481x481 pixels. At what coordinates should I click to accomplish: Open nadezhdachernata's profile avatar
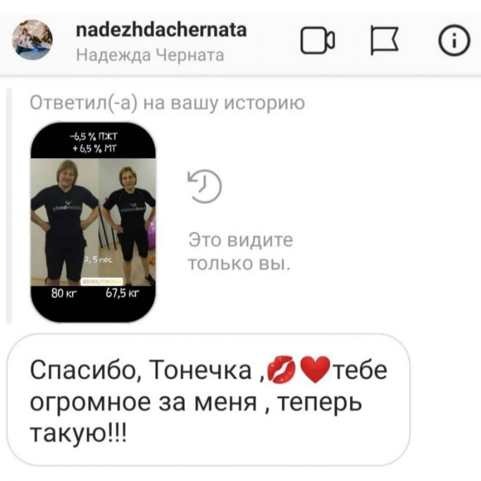click(32, 40)
